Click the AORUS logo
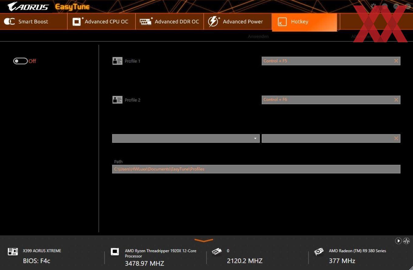 pyautogui.click(x=28, y=7)
